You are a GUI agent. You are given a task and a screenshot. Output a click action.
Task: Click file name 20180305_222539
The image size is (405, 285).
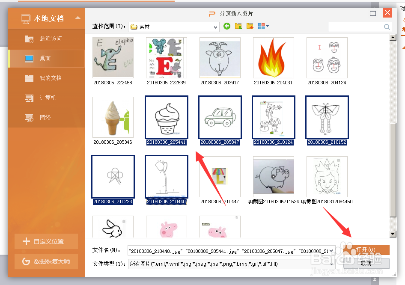(x=166, y=83)
